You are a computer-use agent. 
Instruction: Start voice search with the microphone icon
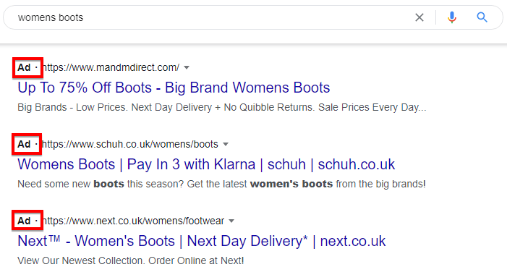pyautogui.click(x=452, y=17)
